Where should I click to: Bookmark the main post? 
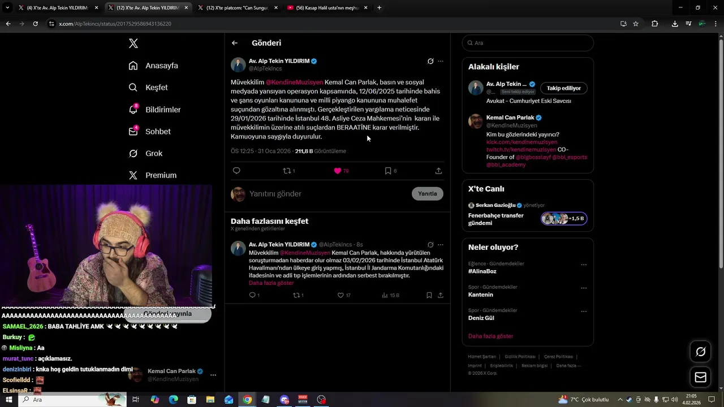tap(388, 171)
